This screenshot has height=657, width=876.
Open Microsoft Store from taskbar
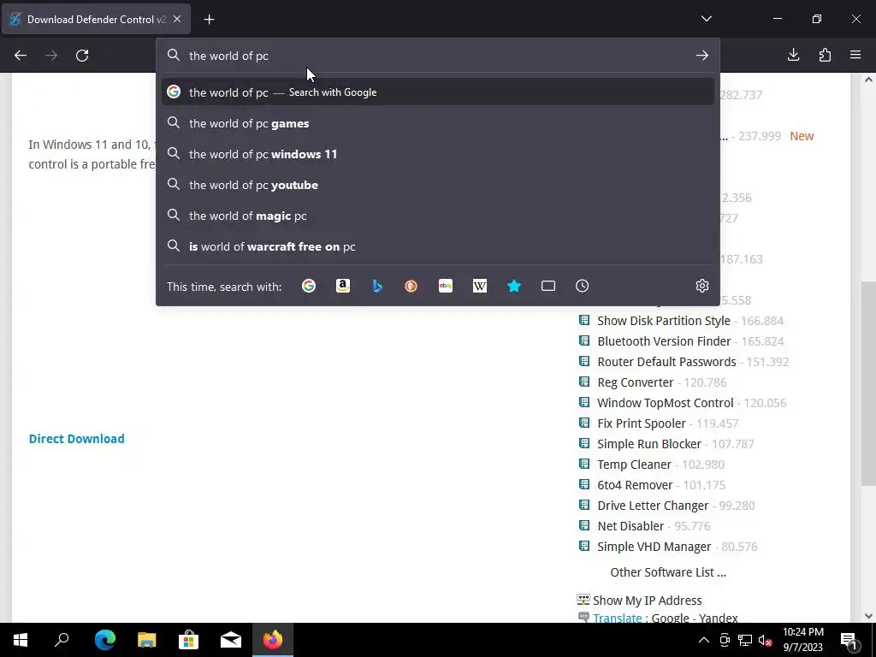pyautogui.click(x=189, y=640)
